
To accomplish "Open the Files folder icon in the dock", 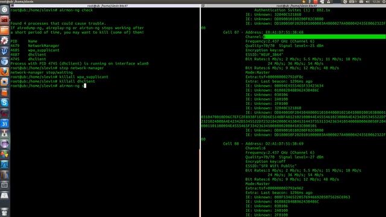I will click(x=4, y=30).
